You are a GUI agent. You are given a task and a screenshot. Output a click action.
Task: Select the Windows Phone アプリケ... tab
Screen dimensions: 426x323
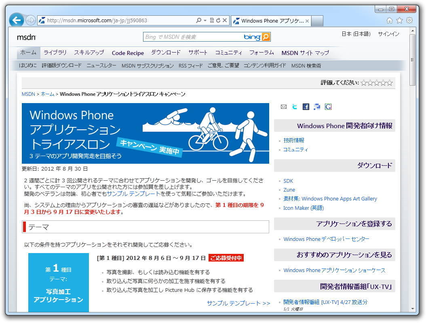pyautogui.click(x=271, y=21)
